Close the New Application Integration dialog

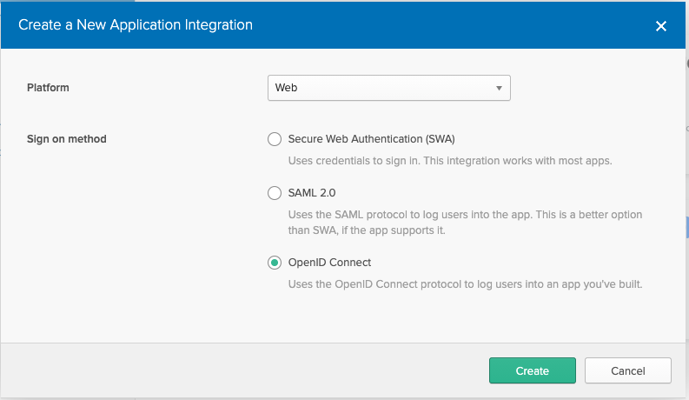click(660, 26)
